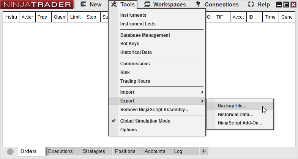Open the Log tab
298x159 pixels.
coord(178,151)
